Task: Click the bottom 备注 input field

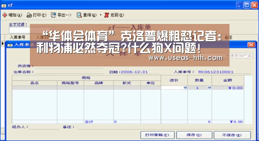Action: pos(165,127)
